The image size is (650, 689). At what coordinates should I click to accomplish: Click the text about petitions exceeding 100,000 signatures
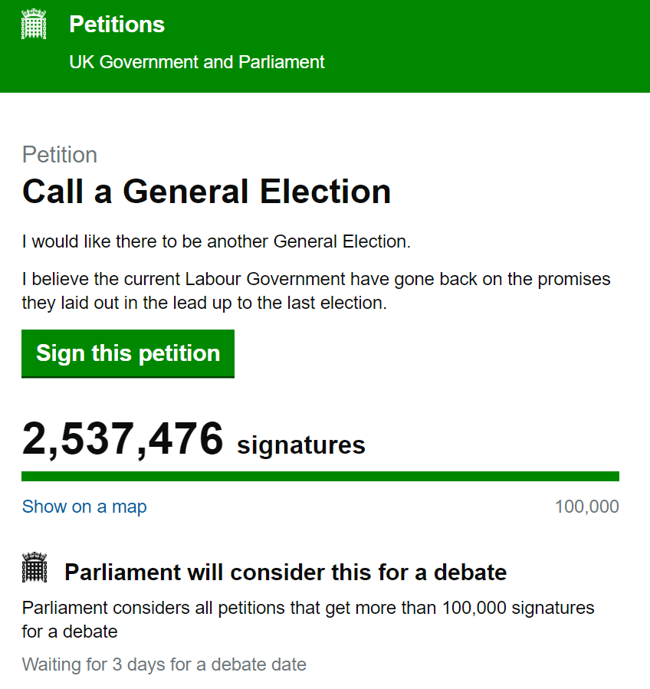coord(308,619)
